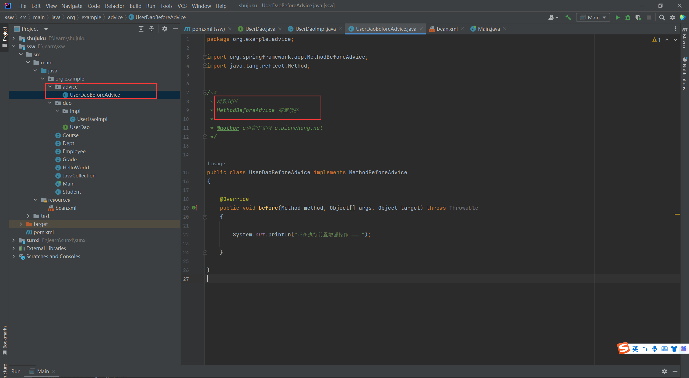Viewport: 689px width, 378px height.
Task: Click the override gutter icon on line 19
Action: click(195, 208)
